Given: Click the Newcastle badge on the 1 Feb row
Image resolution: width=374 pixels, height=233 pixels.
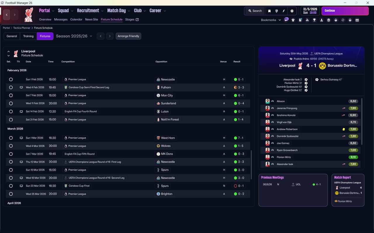Looking at the screenshot, I should pyautogui.click(x=158, y=80).
